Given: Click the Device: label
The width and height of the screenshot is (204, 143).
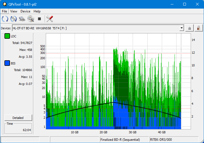Looking at the screenshot, I should click(6, 28).
